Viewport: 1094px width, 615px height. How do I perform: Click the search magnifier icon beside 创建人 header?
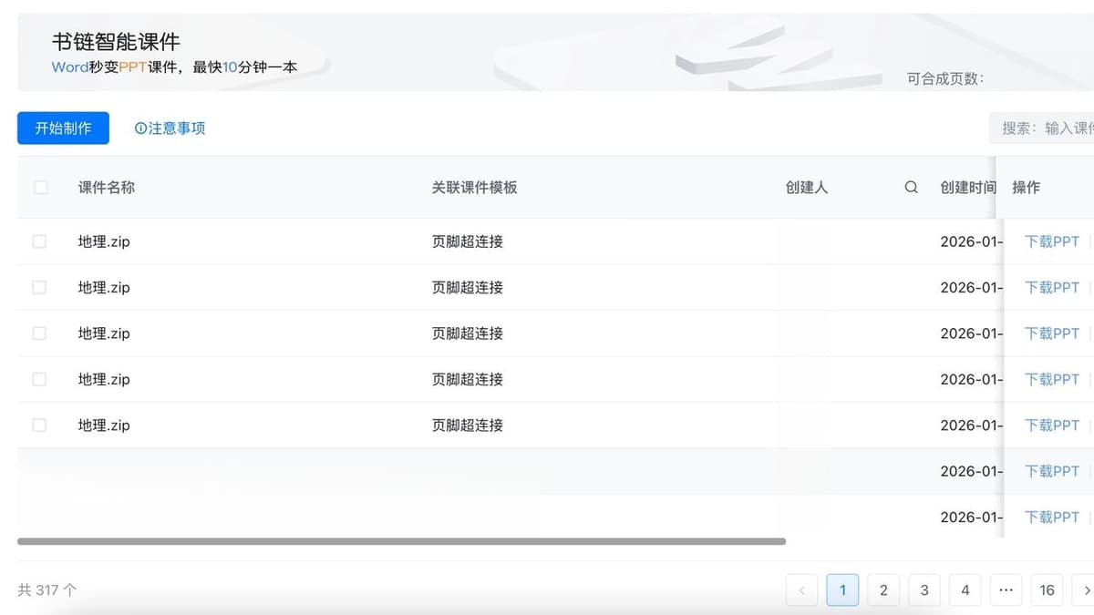(x=911, y=187)
